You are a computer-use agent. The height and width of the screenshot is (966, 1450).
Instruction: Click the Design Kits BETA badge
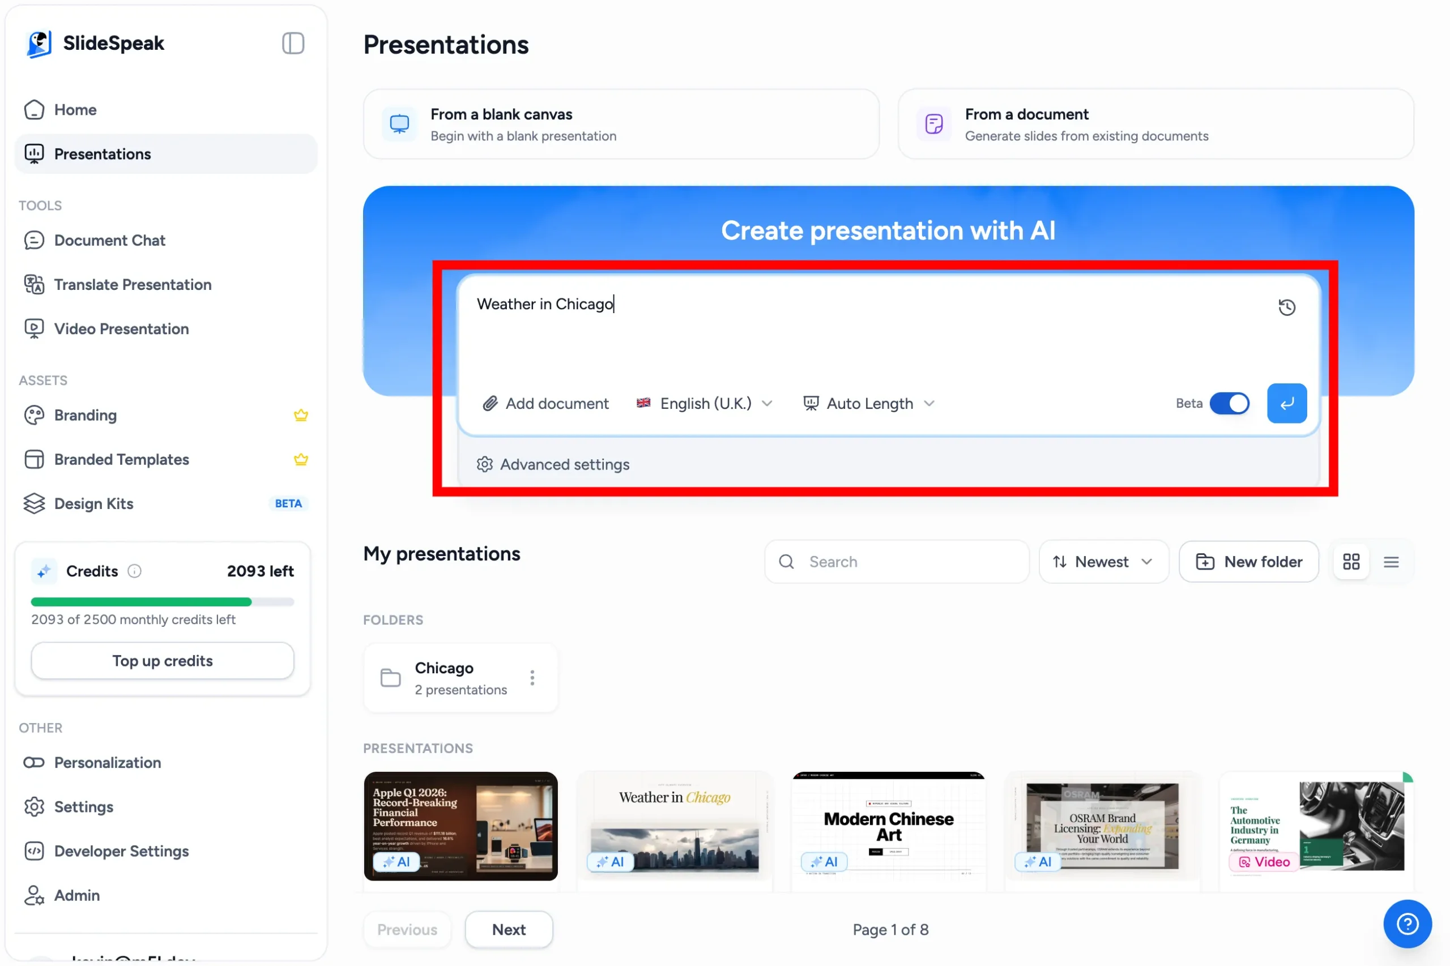tap(288, 504)
